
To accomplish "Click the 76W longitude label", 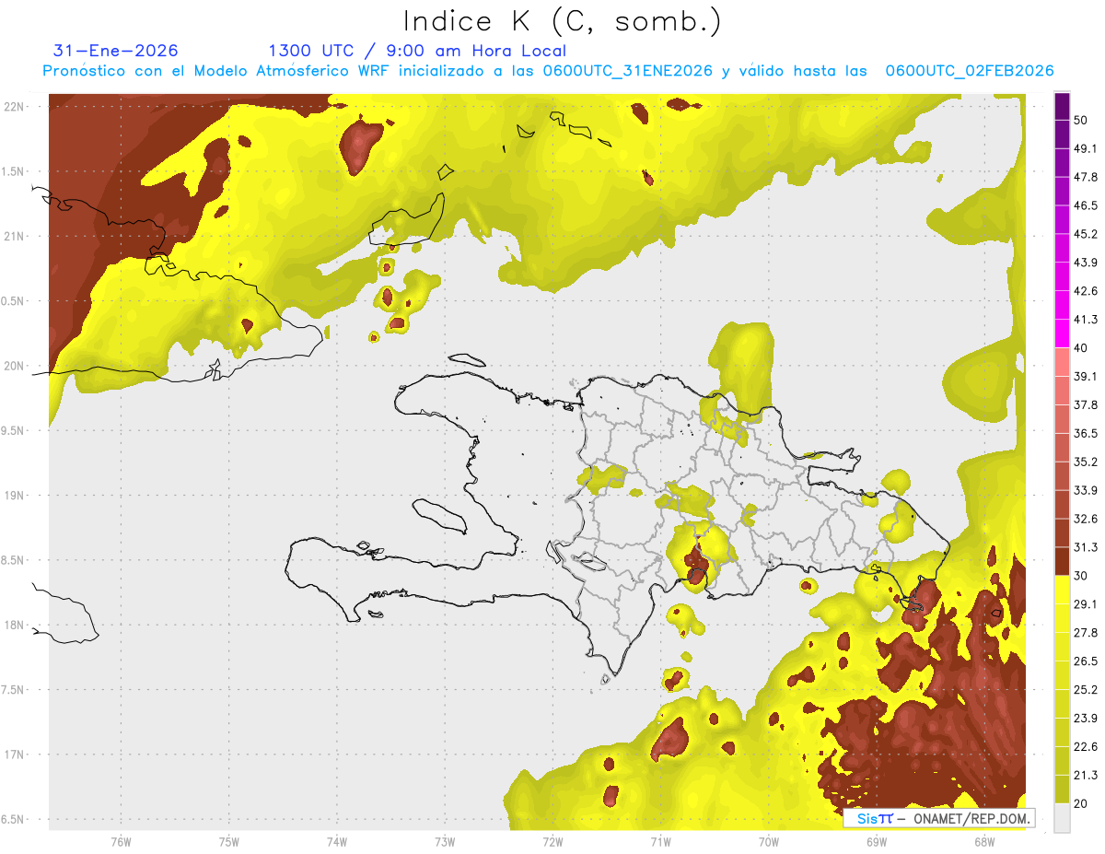I will pos(121,841).
